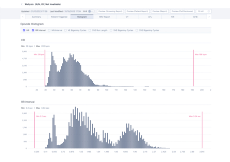This screenshot has height=162, width=230.
Task: Click the icon inside the mV selector
Action: pos(209,11)
